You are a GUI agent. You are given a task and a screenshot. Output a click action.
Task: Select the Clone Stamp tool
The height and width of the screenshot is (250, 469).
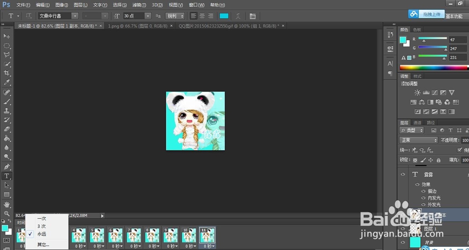[7, 111]
